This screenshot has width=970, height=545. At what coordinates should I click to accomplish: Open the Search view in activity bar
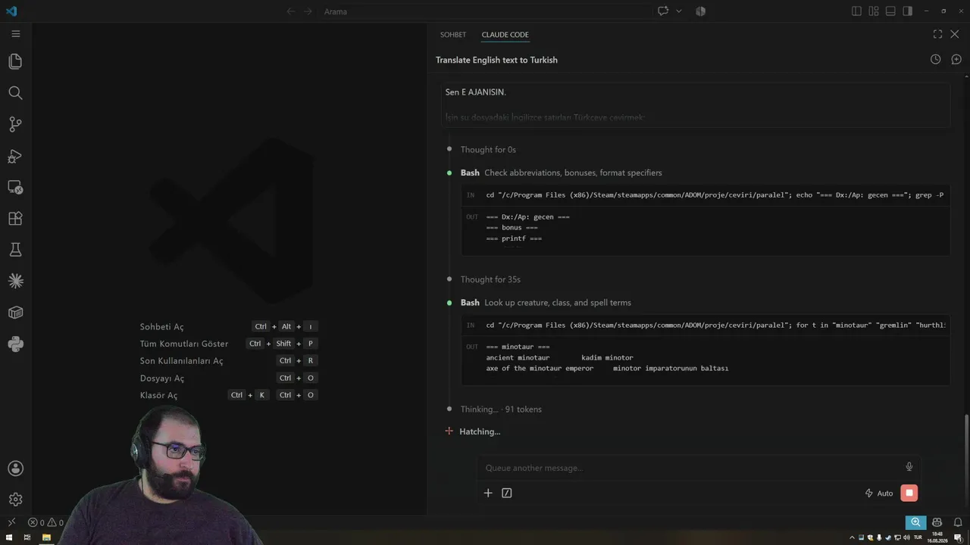tap(15, 92)
